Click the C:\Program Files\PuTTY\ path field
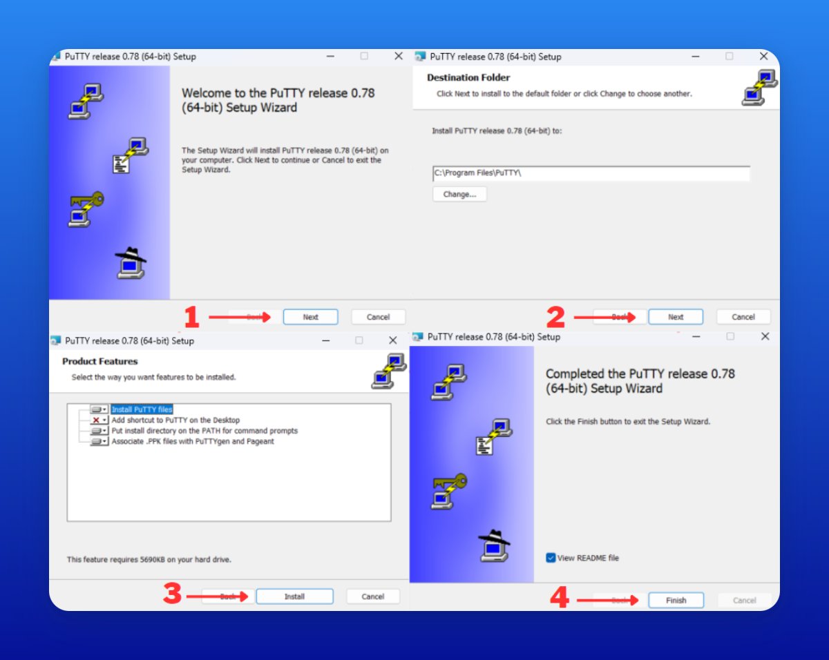829x660 pixels. click(x=591, y=173)
